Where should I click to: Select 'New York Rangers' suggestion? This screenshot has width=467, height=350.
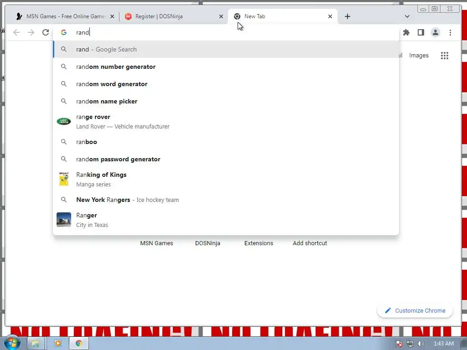click(226, 200)
